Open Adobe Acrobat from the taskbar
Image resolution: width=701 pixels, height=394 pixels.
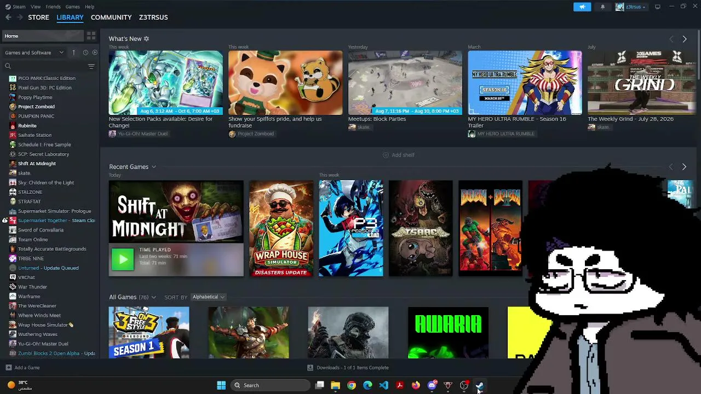400,385
